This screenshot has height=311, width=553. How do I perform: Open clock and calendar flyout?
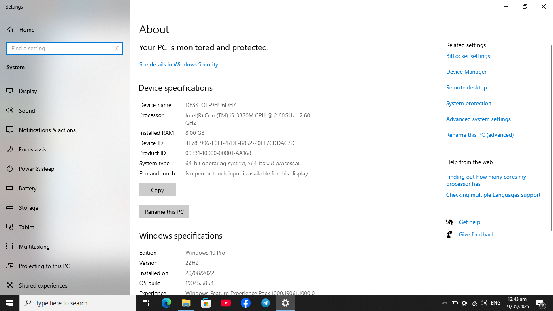pos(517,303)
